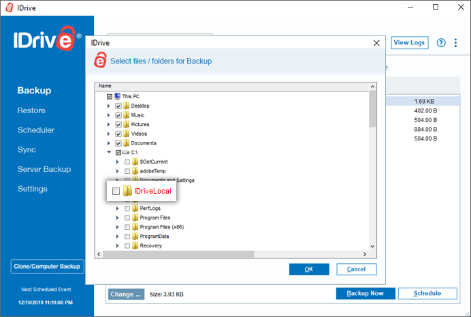
Task: Click the Music folder icon
Action: click(127, 115)
